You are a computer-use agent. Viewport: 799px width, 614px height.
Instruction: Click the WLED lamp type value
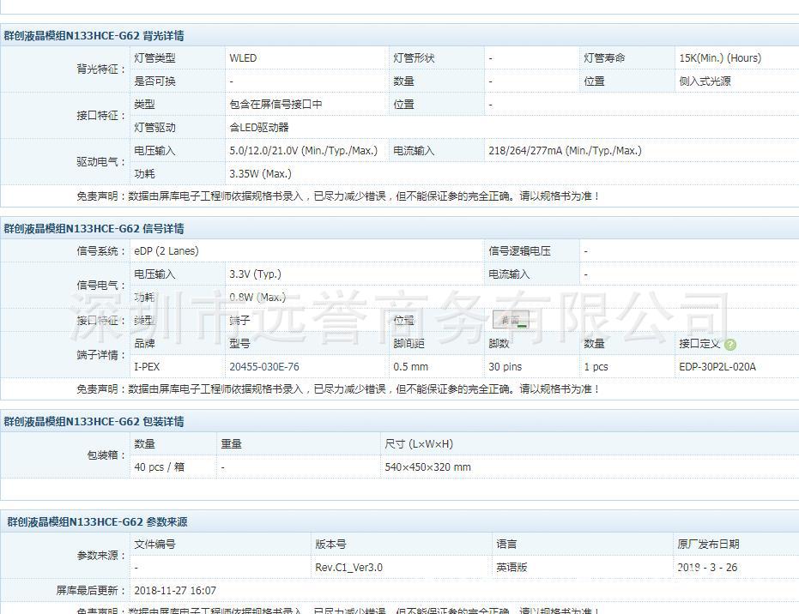point(243,58)
